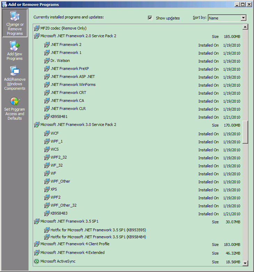Select .NET Framework CA row
254x272 pixels.
142,101
